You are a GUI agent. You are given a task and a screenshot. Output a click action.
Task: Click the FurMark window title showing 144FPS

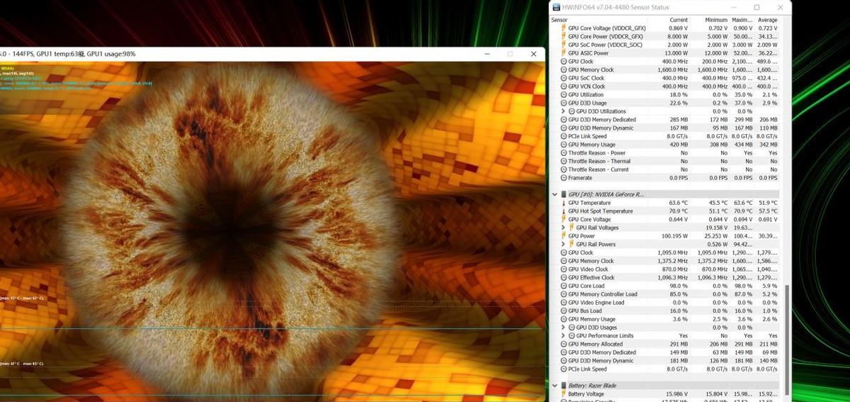point(68,54)
